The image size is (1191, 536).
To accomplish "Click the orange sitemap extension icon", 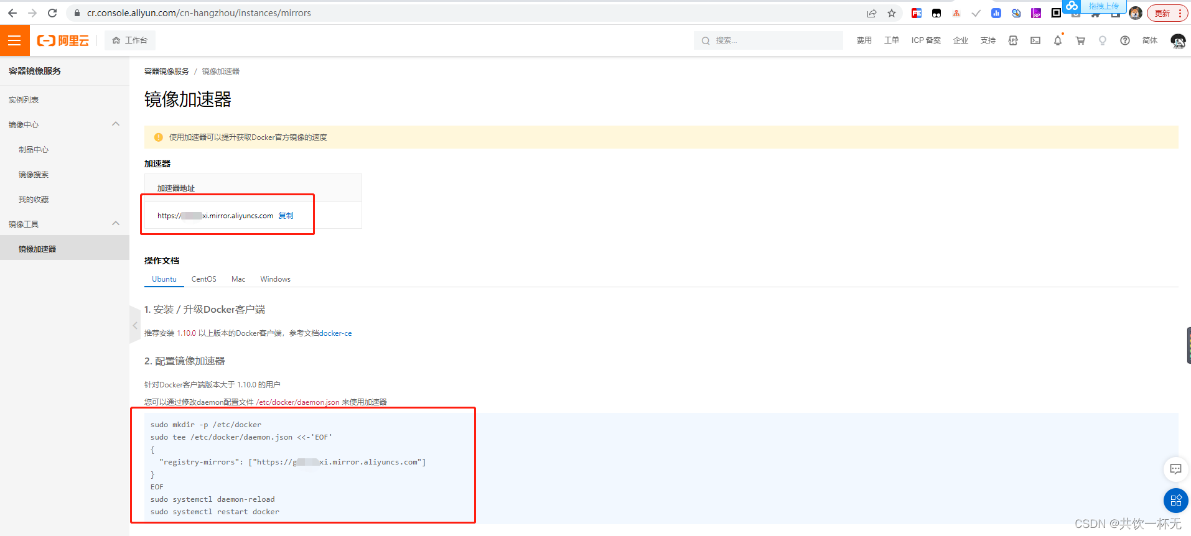I will click(x=956, y=13).
